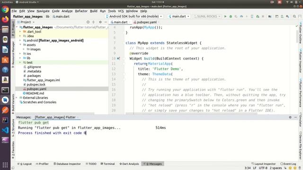
Task: Expand the test folder
Action: (20, 62)
